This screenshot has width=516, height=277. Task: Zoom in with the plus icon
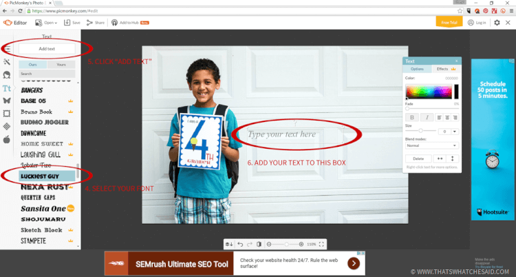tap(301, 244)
